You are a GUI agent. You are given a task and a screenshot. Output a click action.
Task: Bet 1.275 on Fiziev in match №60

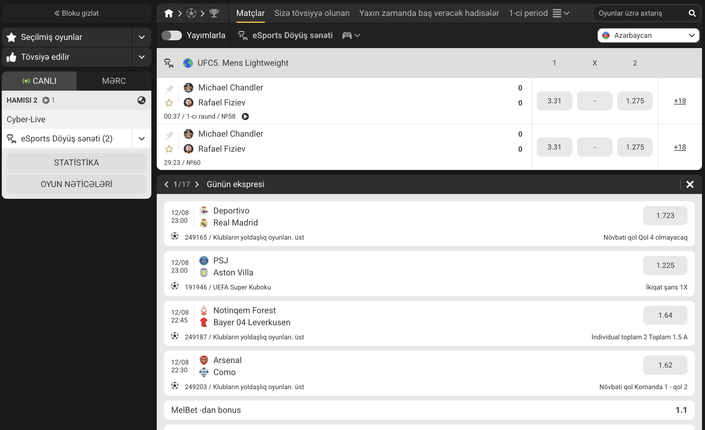tap(635, 147)
